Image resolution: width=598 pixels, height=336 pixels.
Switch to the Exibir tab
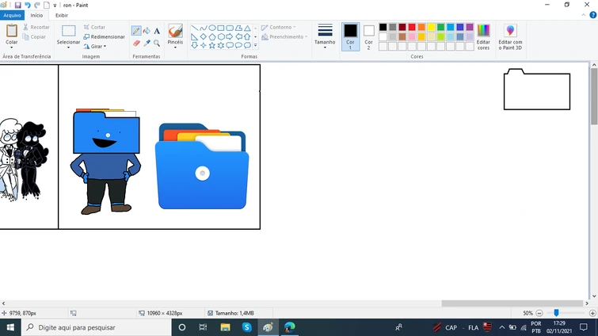61,15
